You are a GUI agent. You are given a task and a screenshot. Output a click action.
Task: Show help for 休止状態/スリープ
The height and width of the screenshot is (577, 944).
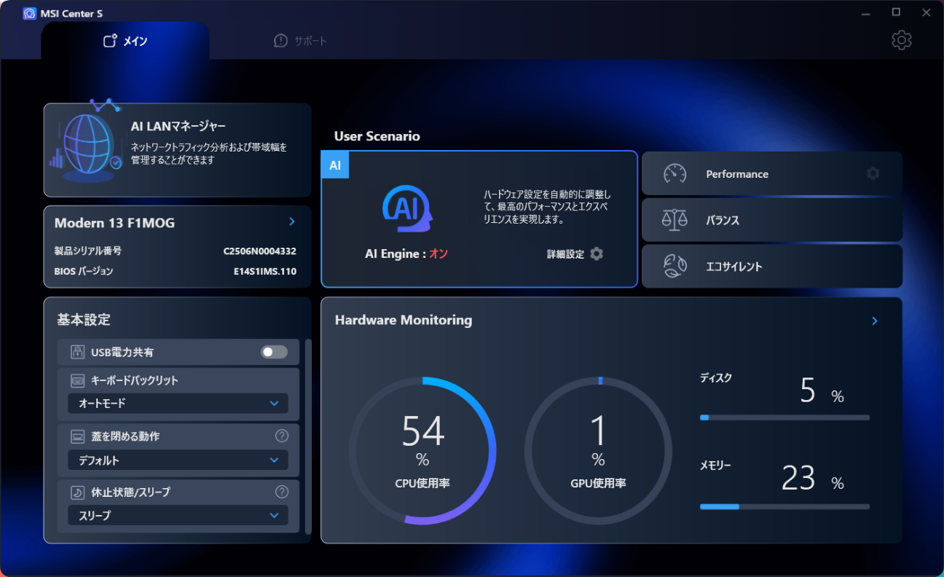tap(282, 492)
